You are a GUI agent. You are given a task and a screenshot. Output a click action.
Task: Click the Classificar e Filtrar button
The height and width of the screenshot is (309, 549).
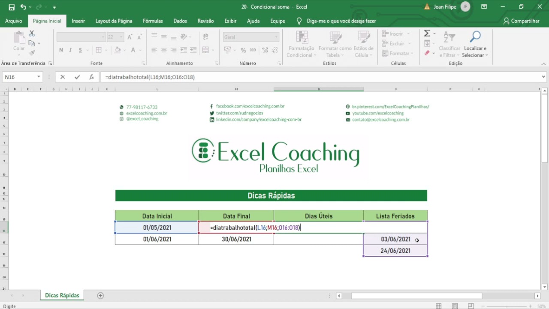[449, 44]
